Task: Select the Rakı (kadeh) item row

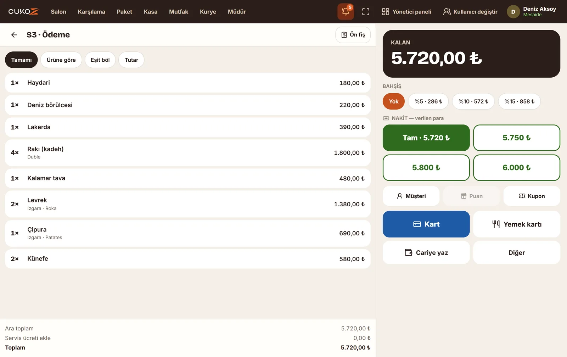Action: click(x=188, y=153)
